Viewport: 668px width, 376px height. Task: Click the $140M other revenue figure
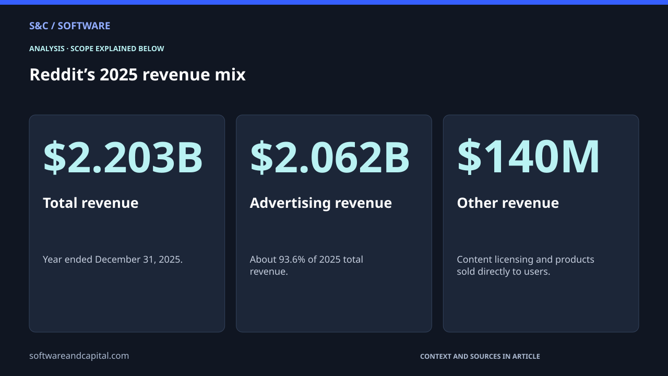[x=529, y=157]
